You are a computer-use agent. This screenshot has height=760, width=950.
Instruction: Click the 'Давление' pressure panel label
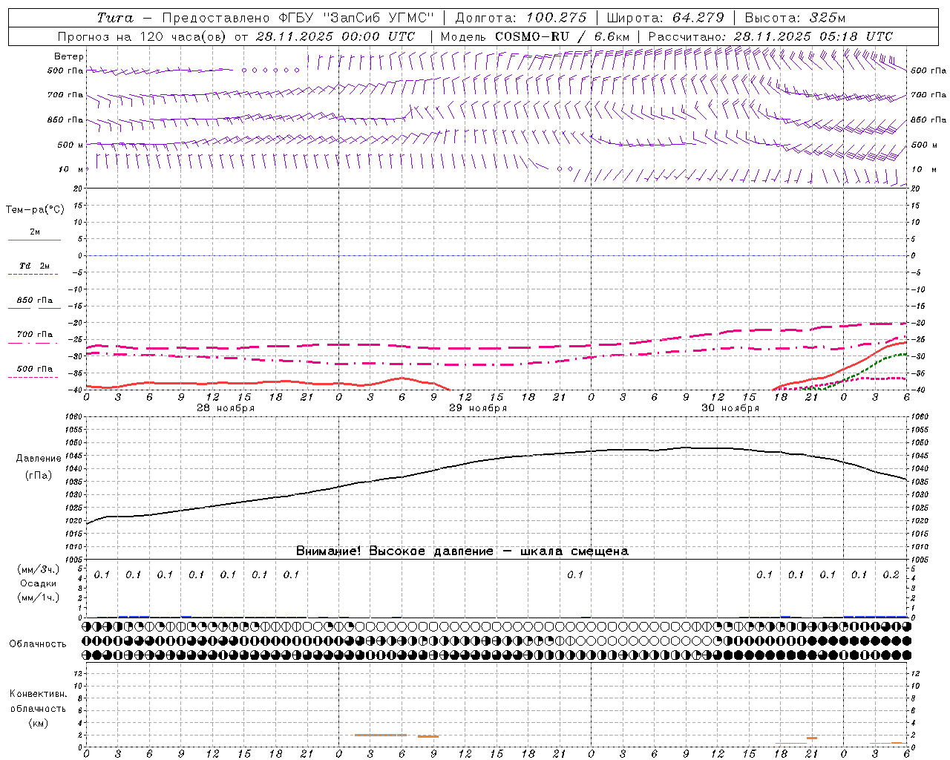39,459
